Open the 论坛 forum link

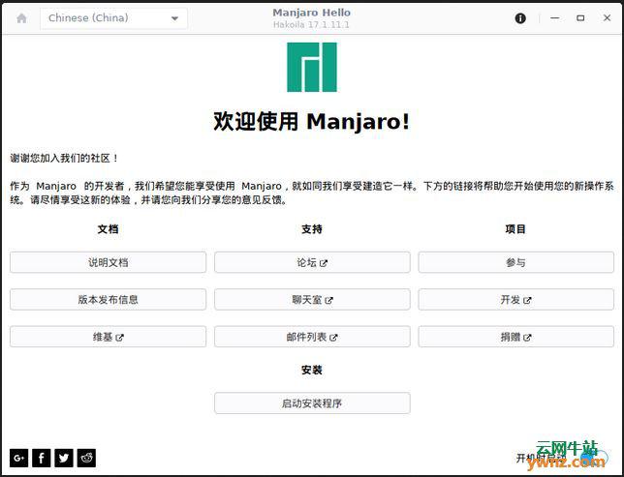(x=312, y=262)
